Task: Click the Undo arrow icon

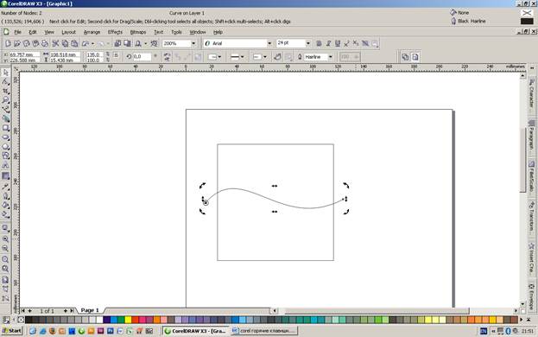Action: (x=85, y=43)
